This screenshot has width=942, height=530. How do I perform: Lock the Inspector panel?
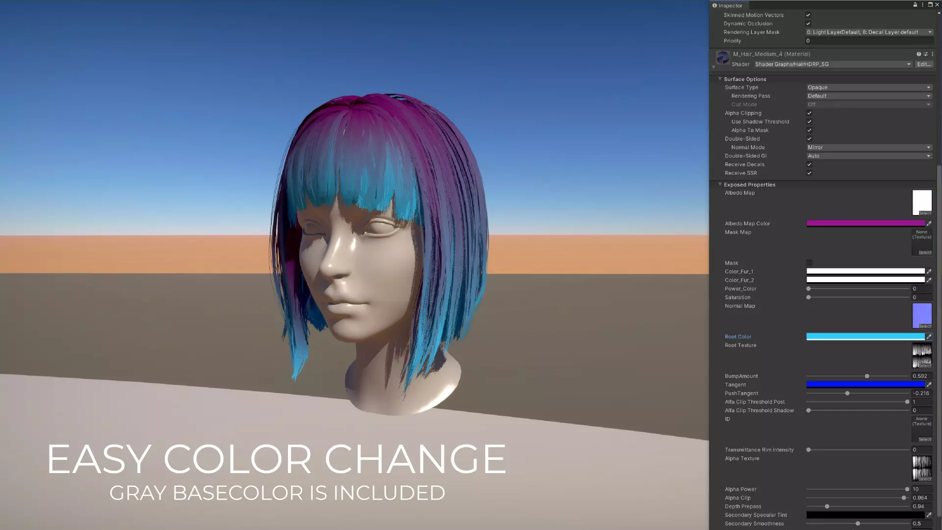[x=915, y=5]
